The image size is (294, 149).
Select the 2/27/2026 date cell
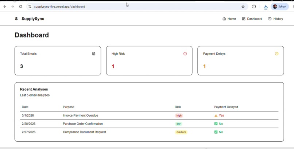[x=28, y=132]
